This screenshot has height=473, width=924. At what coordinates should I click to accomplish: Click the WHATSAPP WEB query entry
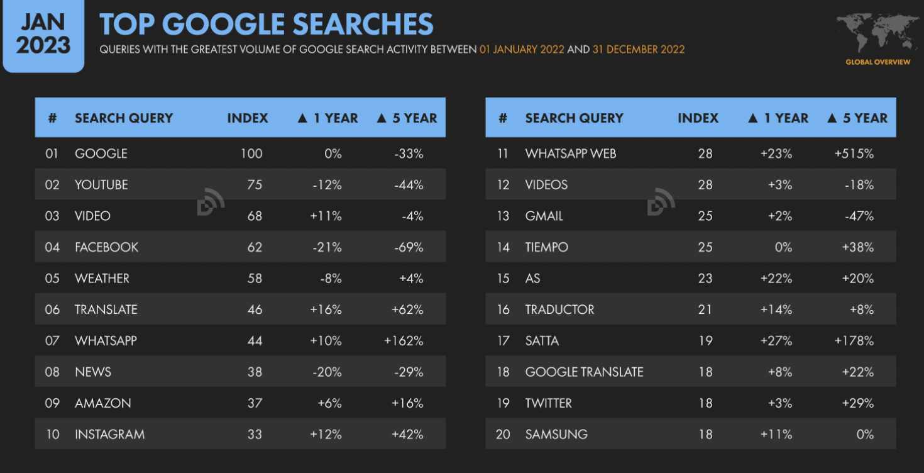point(571,153)
